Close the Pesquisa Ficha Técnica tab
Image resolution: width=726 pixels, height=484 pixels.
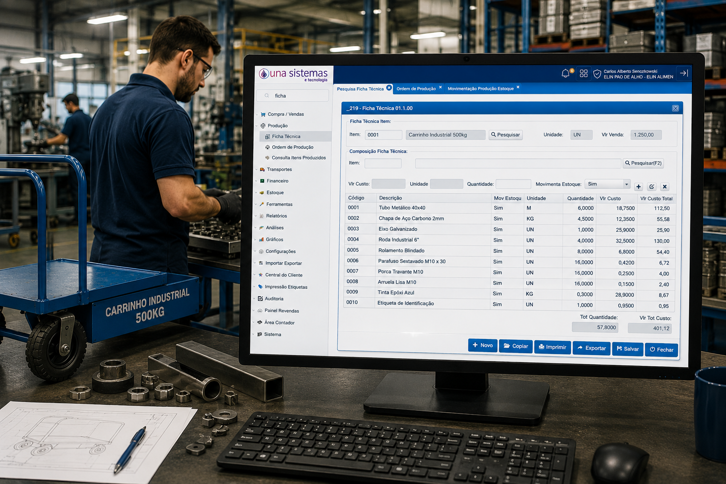(389, 88)
